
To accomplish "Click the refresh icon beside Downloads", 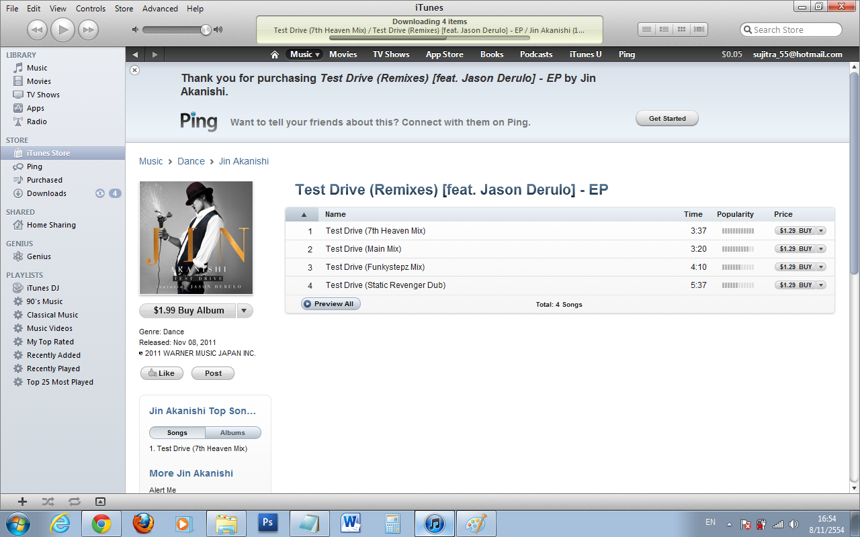I will 100,193.
